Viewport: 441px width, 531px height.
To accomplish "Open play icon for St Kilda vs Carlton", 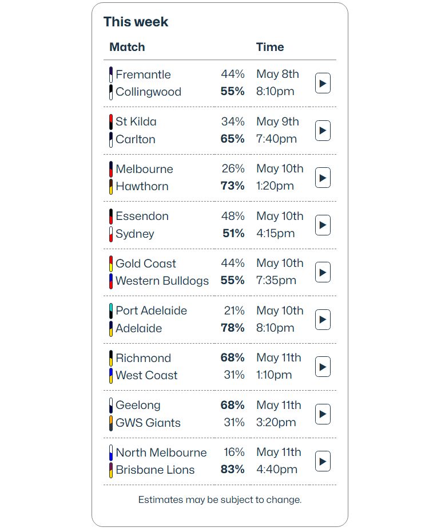I will (323, 131).
